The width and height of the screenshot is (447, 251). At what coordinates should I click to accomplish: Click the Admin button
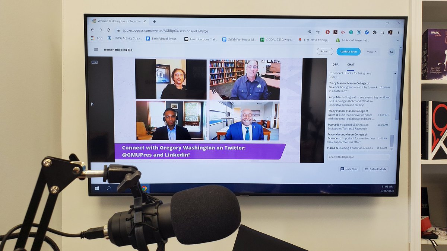[325, 51]
